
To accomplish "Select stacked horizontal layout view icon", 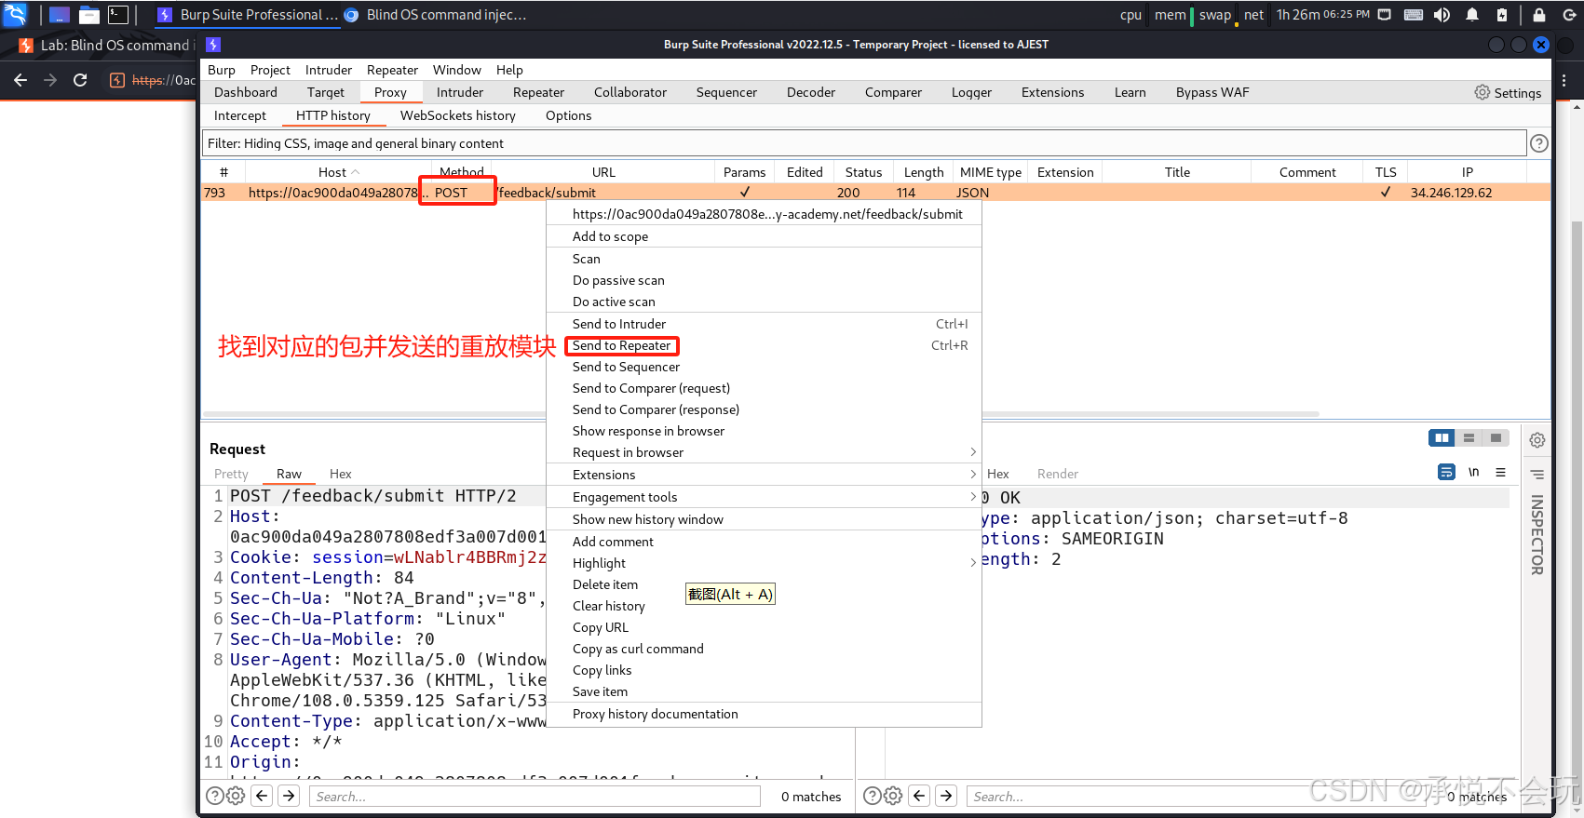I will (x=1469, y=438).
